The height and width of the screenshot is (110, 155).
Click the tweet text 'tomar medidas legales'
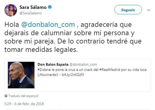coord(41,49)
